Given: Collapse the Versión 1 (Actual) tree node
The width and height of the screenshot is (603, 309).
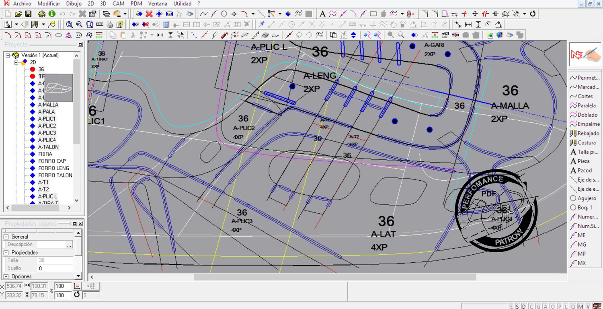Looking at the screenshot, I should (8, 56).
